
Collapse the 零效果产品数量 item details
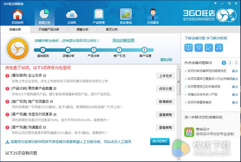(55, 89)
